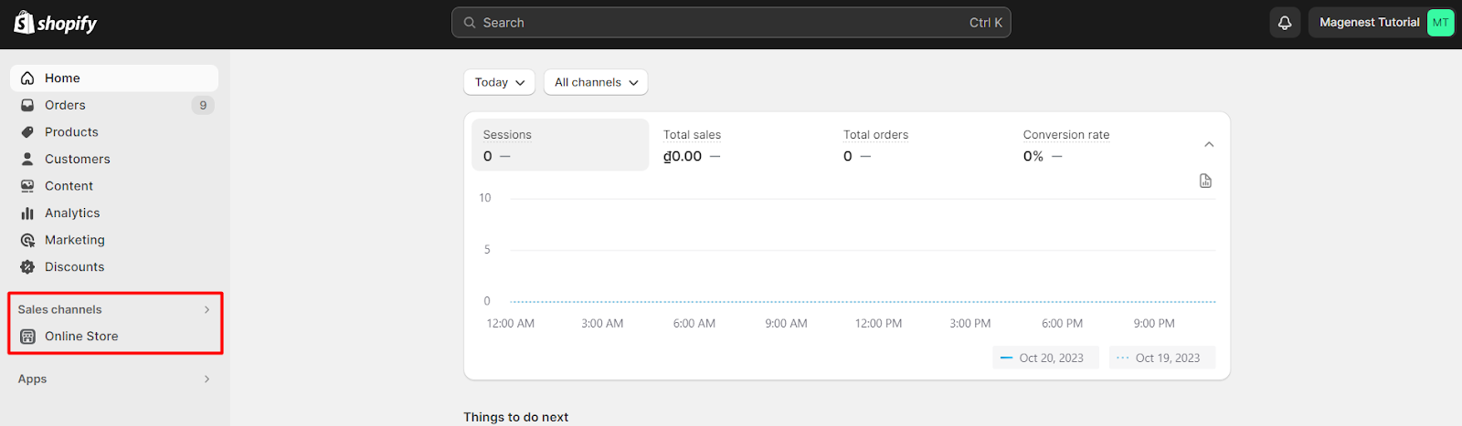
Task: Click the MT account avatar
Action: (1440, 23)
